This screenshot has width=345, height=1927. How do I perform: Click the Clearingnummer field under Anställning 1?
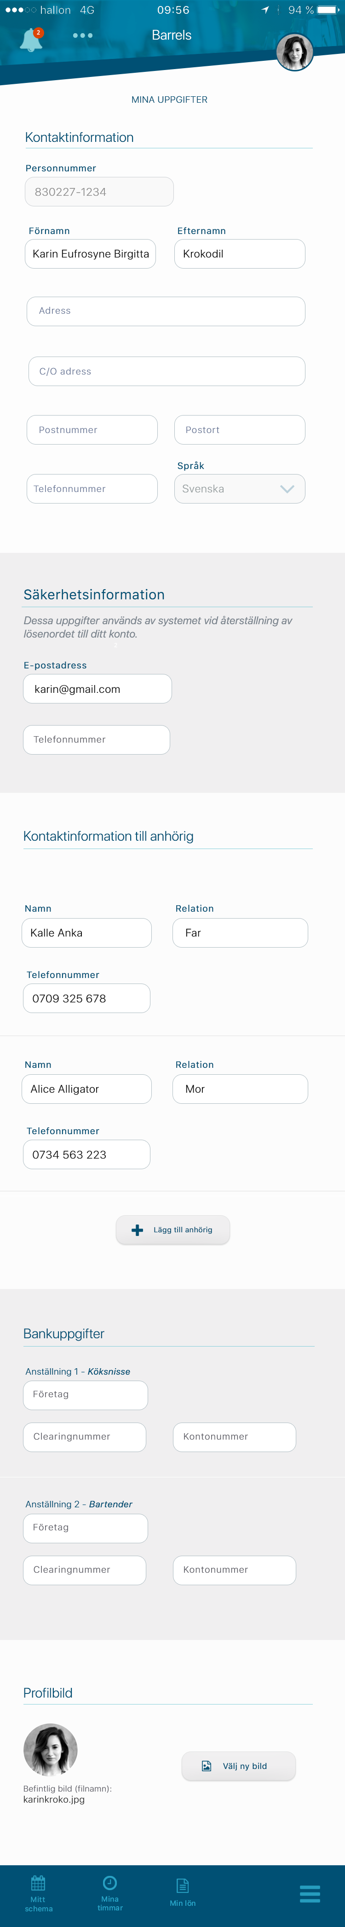[84, 1437]
